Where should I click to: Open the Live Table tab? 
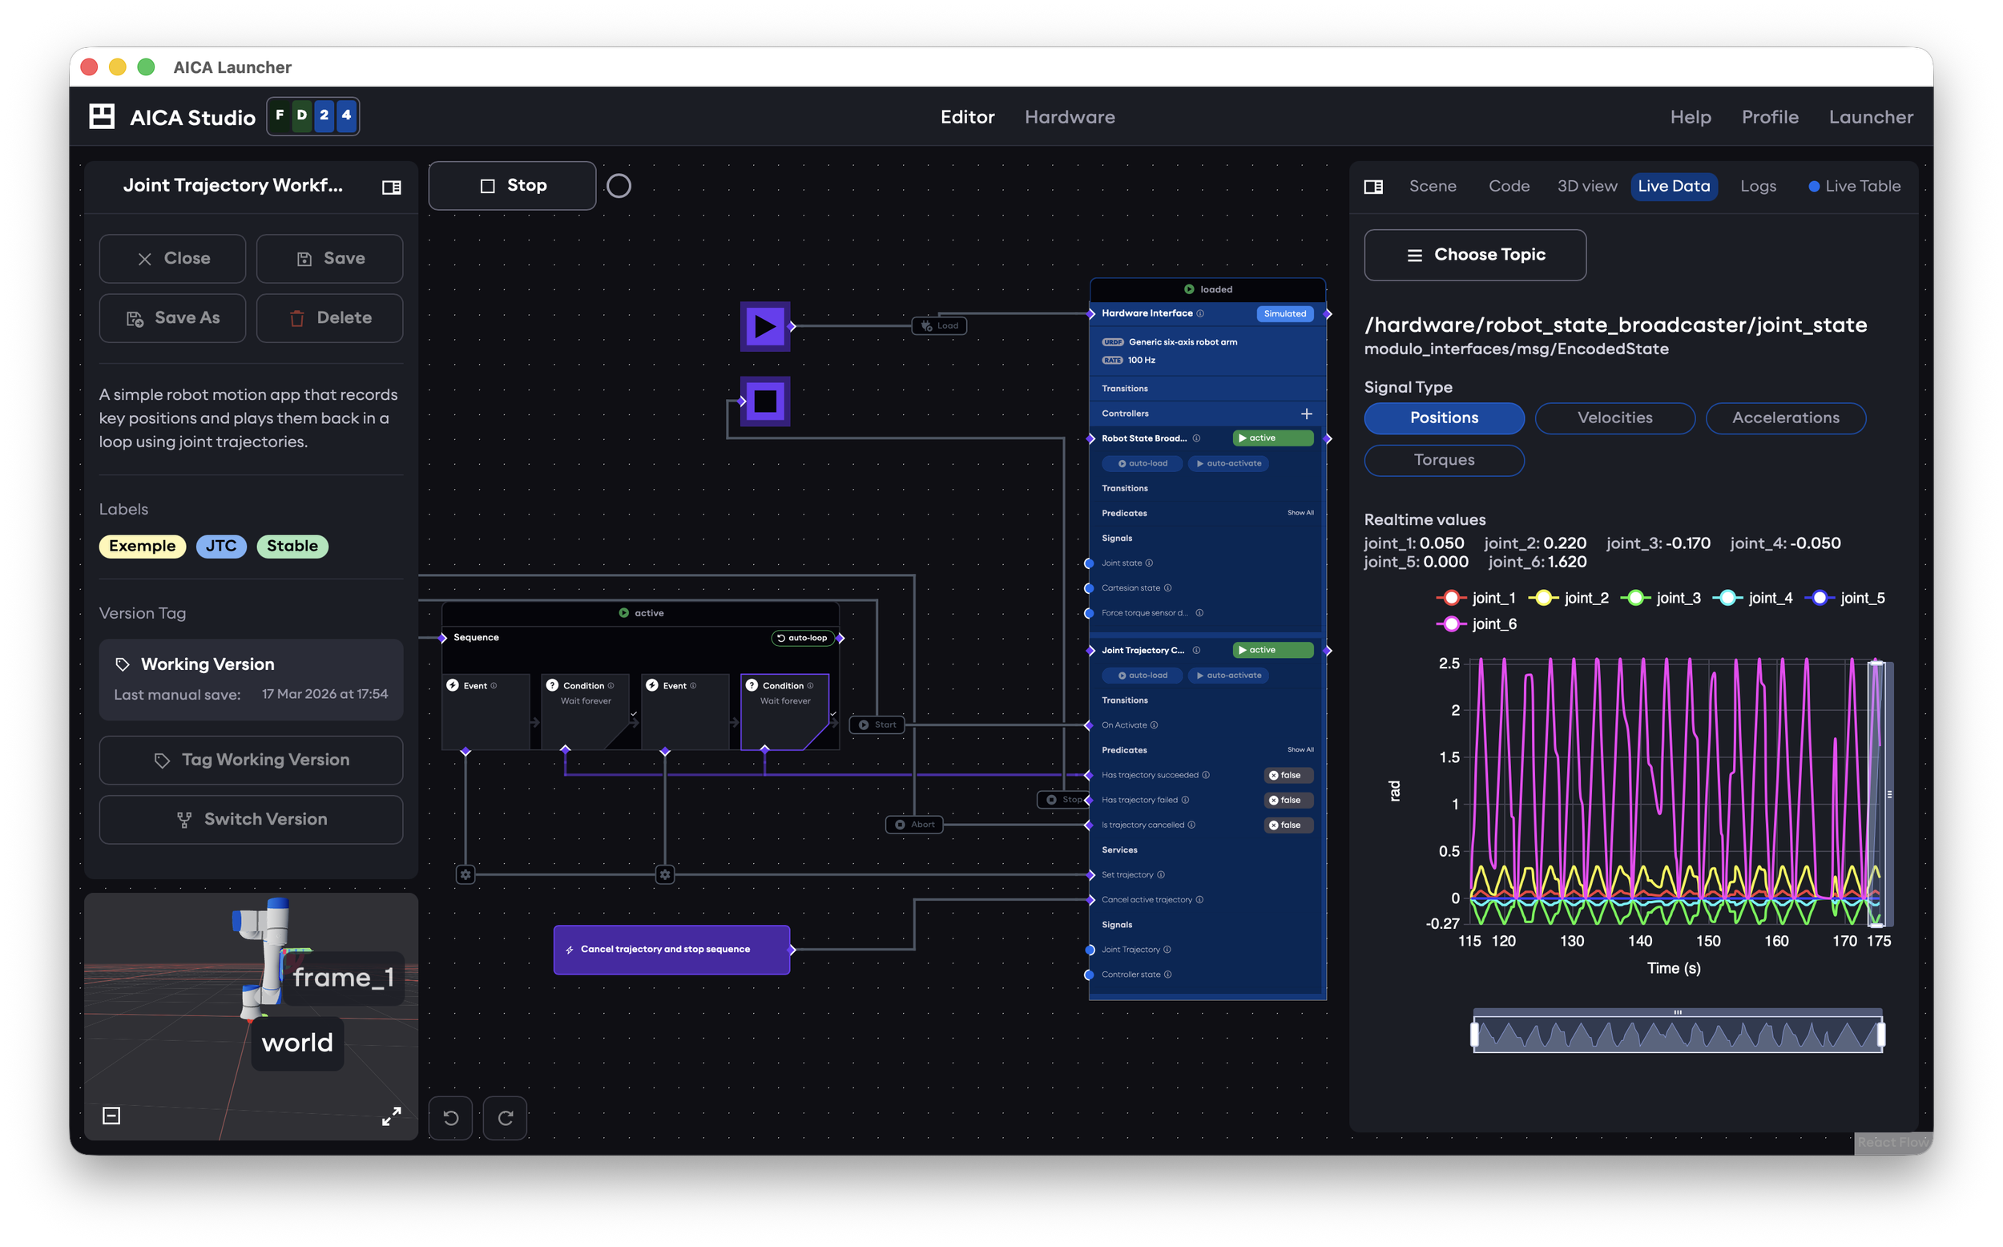1854,187
